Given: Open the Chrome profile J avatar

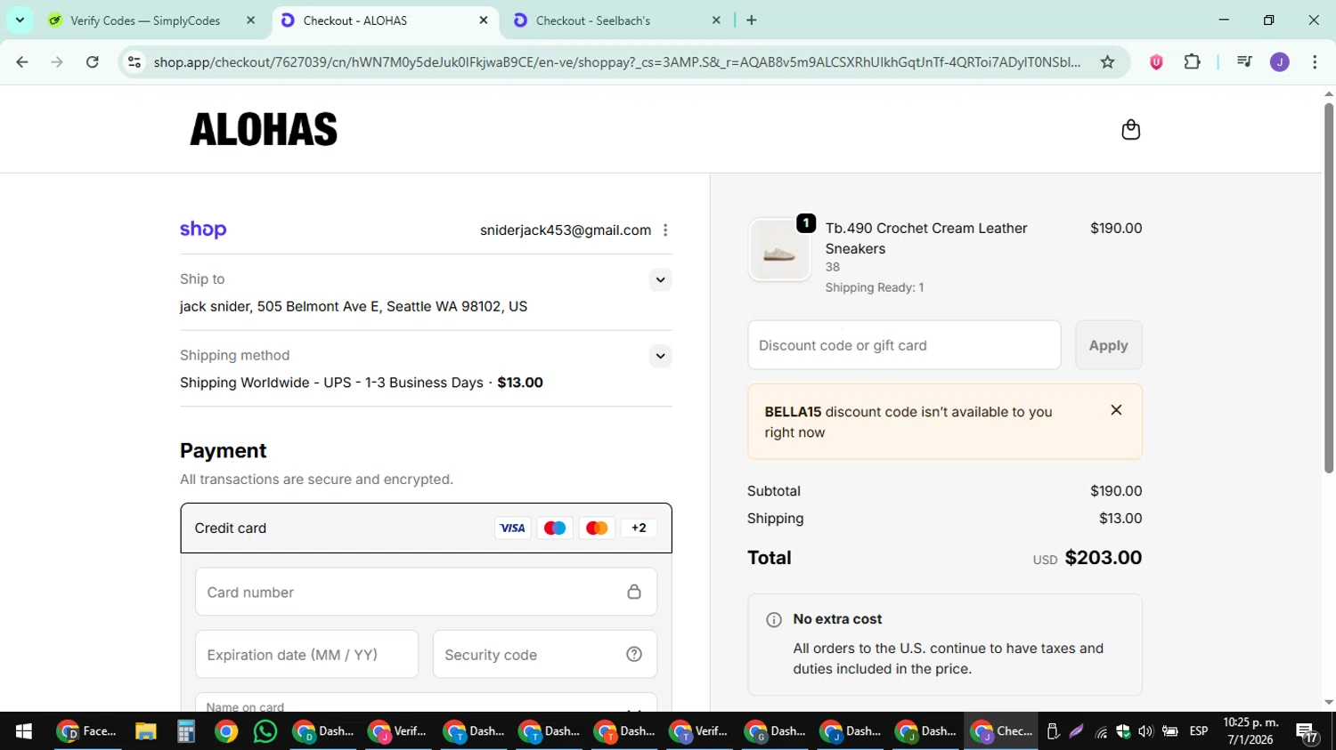Looking at the screenshot, I should click(x=1280, y=61).
